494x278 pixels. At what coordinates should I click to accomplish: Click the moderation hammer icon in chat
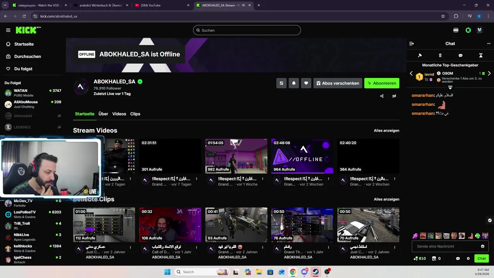(x=420, y=56)
